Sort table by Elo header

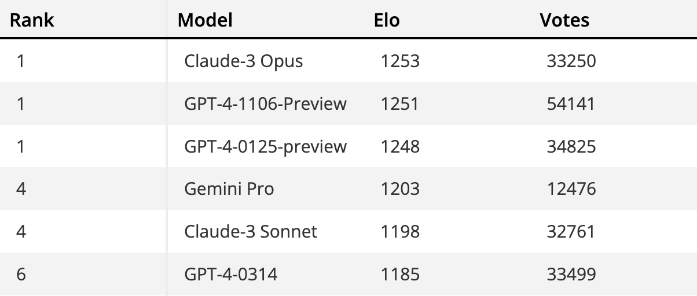coord(387,20)
